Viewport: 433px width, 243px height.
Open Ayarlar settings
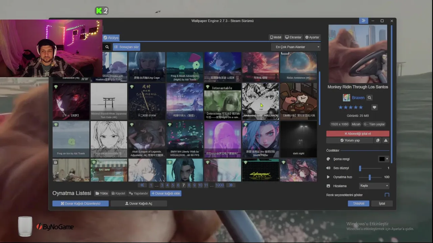(x=312, y=37)
